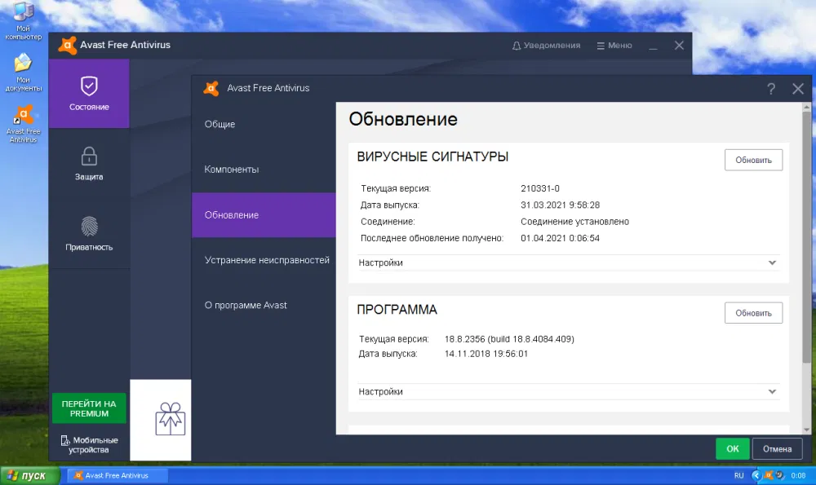This screenshot has height=485, width=816.
Task: Open О программе Avast tab
Action: pos(264,305)
